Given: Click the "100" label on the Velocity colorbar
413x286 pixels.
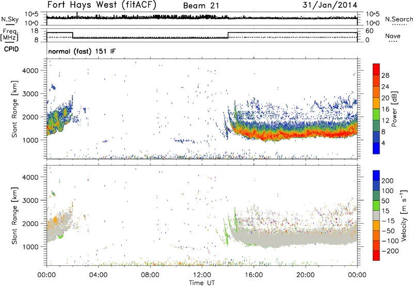Looking at the screenshot, I should [388, 191].
